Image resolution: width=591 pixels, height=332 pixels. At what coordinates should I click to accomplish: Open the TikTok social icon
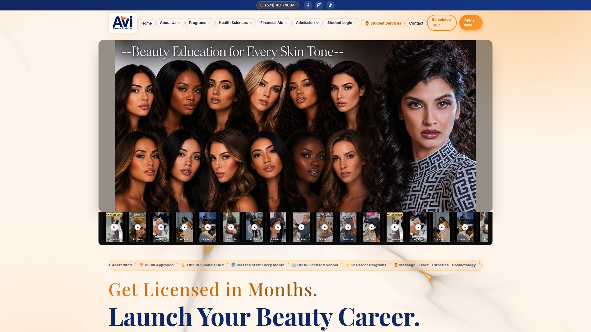pyautogui.click(x=330, y=5)
